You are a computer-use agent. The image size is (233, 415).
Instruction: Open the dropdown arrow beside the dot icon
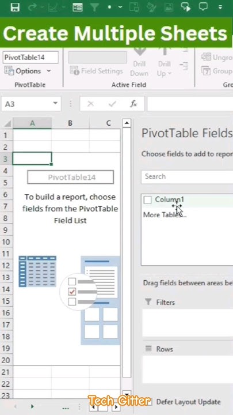point(120,7)
